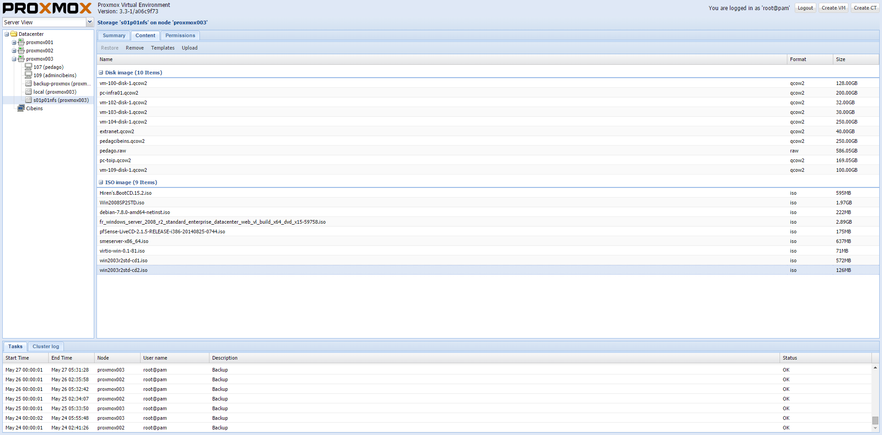Collapse the ISO image group

[101, 182]
